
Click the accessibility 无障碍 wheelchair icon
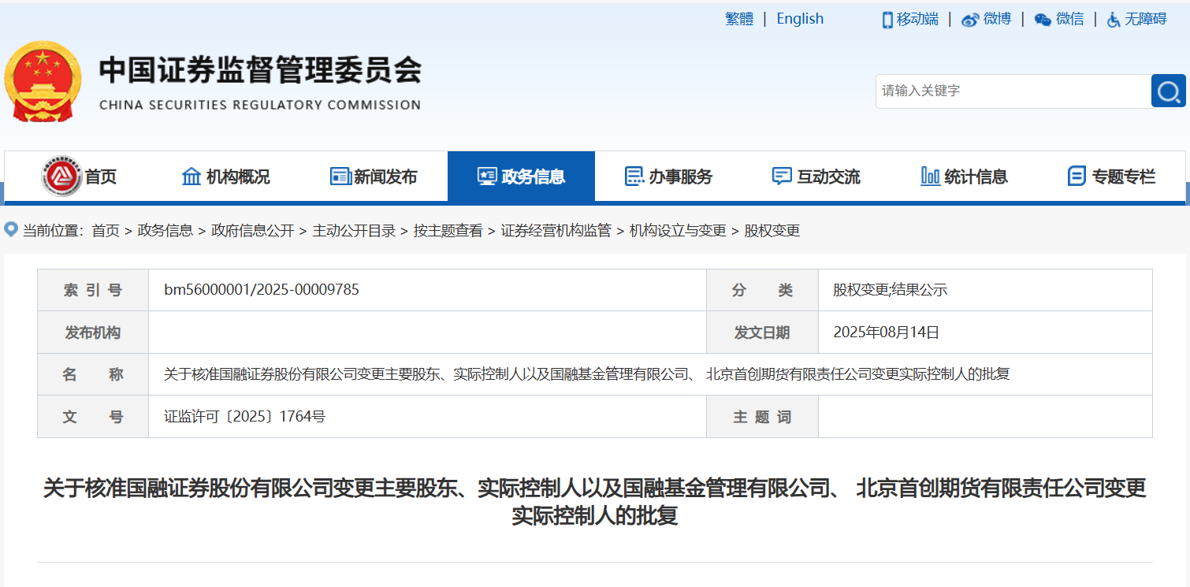point(1114,20)
